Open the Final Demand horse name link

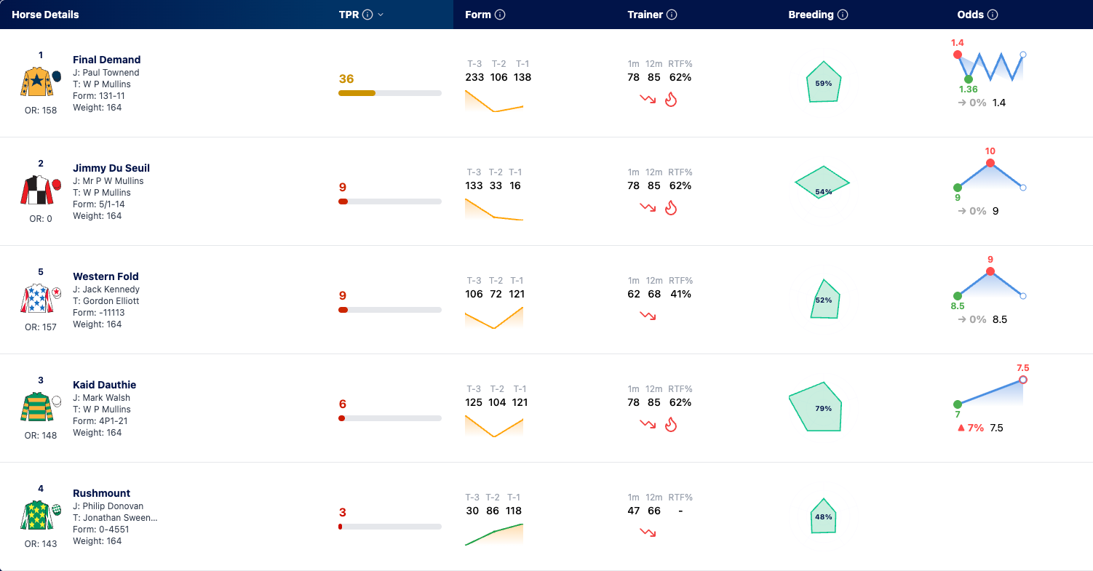(x=107, y=60)
